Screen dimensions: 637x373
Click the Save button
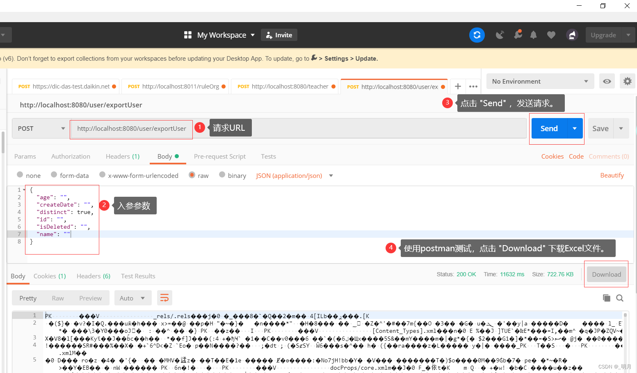tap(600, 128)
